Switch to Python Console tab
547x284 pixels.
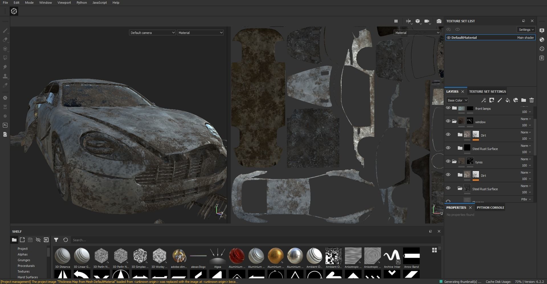(x=490, y=208)
